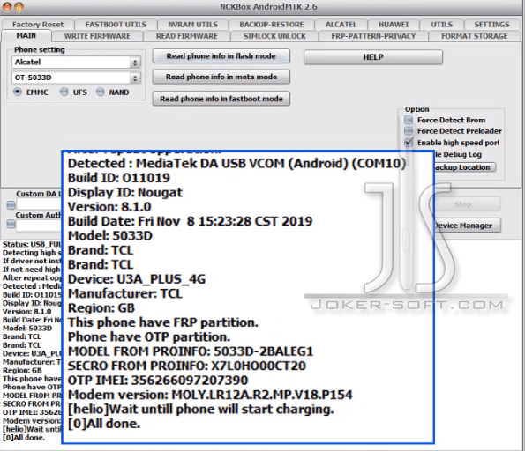Open the NVRAM UTILS tab
The height and width of the screenshot is (451, 525).
pyautogui.click(x=193, y=25)
